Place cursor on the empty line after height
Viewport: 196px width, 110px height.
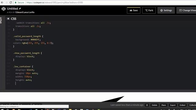16,83
